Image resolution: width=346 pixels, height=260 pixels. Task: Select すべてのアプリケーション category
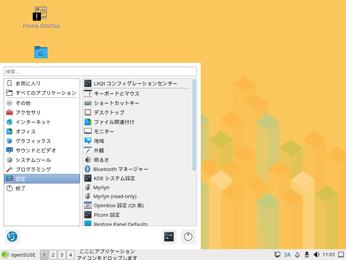(x=46, y=93)
